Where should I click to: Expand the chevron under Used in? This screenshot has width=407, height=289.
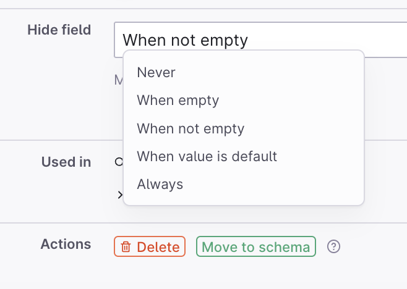coord(119,195)
